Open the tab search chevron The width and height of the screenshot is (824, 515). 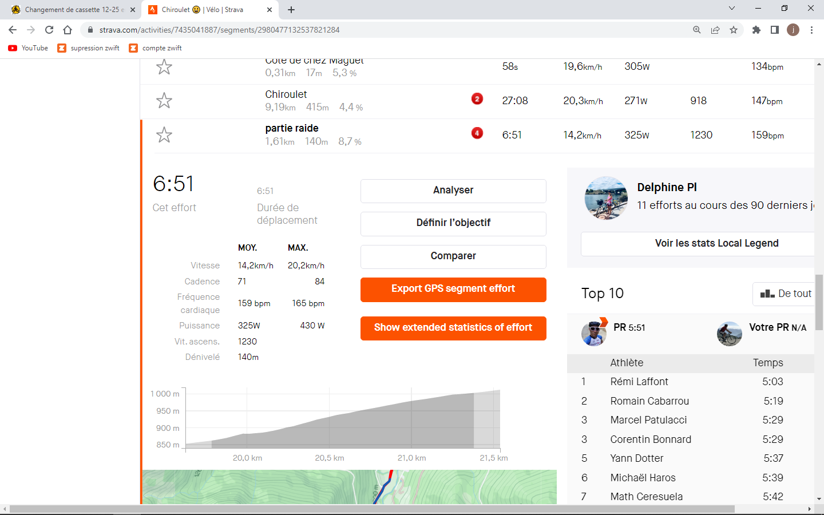tap(731, 8)
